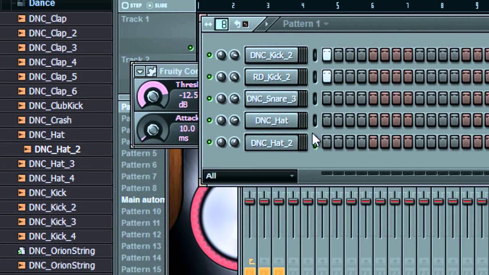Click the play arrow before Pattern 1
489x275 pixels.
pyautogui.click(x=267, y=24)
